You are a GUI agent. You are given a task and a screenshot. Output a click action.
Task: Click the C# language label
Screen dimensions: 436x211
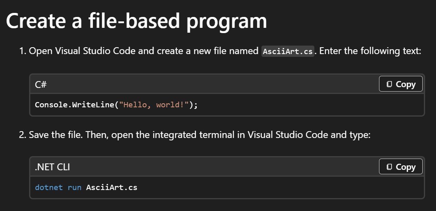pos(41,84)
